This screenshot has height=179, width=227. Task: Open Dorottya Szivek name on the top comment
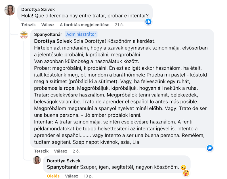tap(38, 9)
